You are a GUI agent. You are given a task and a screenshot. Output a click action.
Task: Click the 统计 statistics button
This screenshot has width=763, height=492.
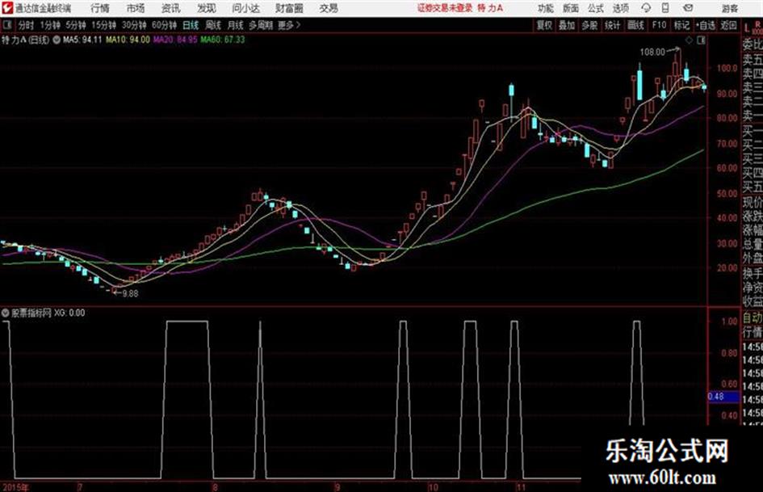[613, 25]
